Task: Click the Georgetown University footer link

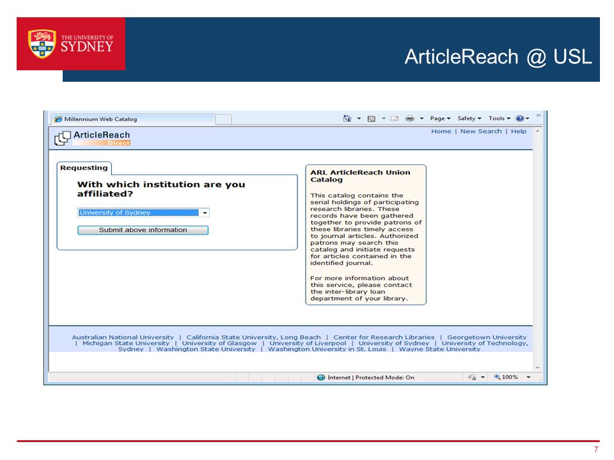Action: click(x=487, y=337)
